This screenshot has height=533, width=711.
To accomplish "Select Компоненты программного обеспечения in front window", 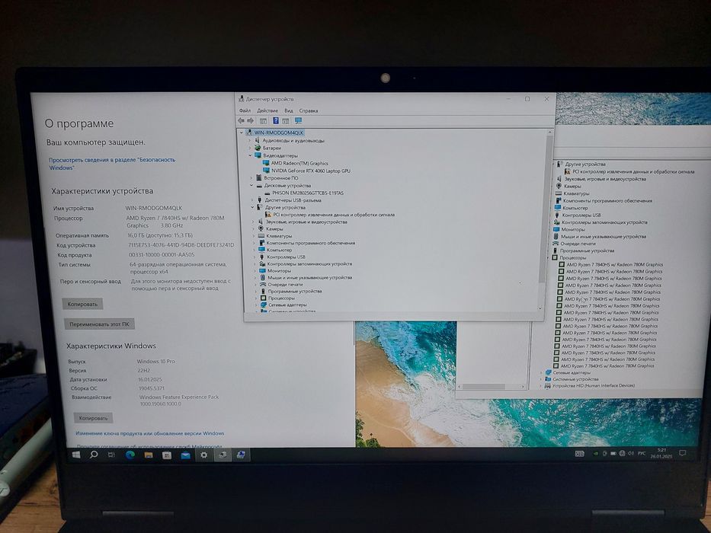I will pyautogui.click(x=311, y=243).
